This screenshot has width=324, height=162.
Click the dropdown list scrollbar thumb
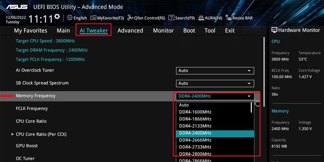(x=251, y=108)
